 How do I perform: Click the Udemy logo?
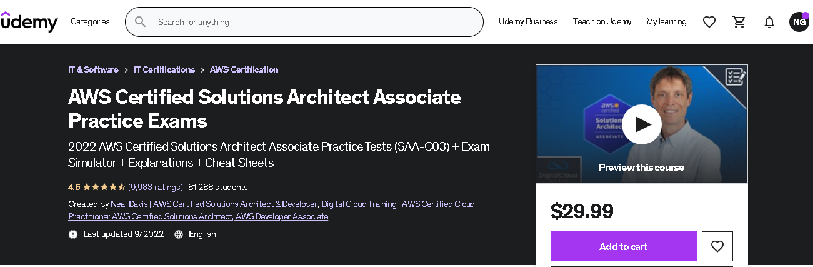[x=29, y=22]
